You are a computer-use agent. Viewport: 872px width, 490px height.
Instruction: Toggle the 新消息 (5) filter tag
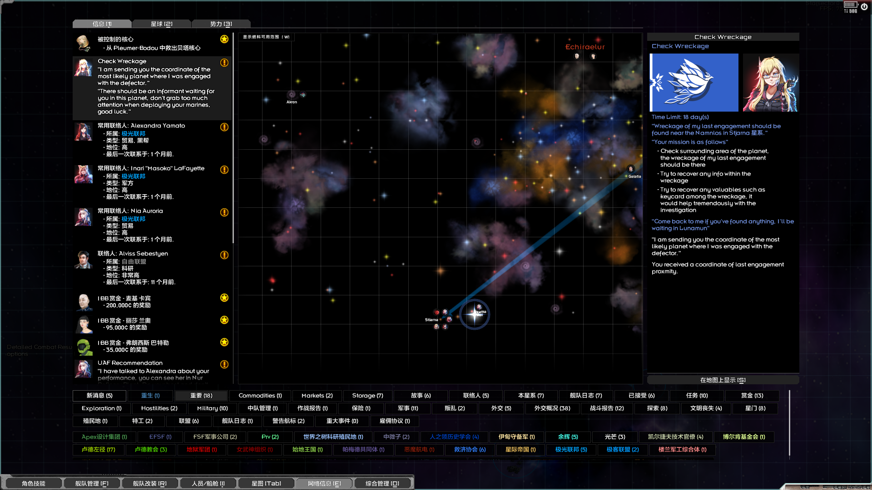tap(99, 396)
